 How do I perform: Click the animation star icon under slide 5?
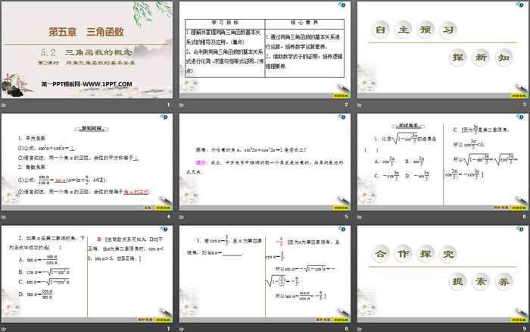point(181,216)
